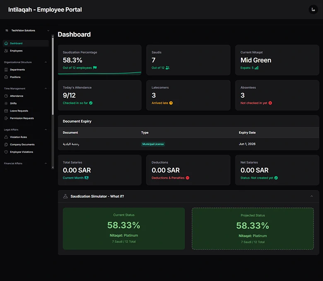Click the Attendance clock icon
323x281 pixels.
click(6, 96)
